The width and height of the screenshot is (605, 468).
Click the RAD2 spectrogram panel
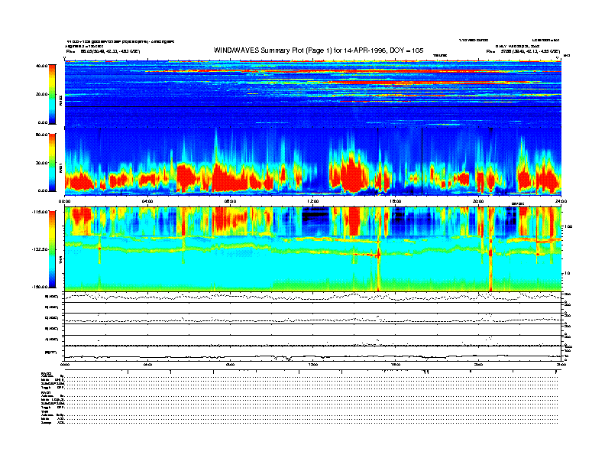click(x=313, y=93)
